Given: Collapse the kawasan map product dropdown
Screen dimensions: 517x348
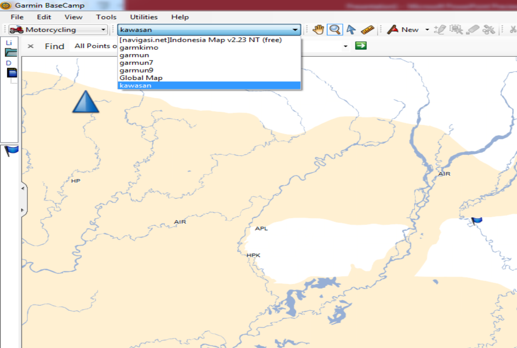Looking at the screenshot, I should (x=295, y=30).
